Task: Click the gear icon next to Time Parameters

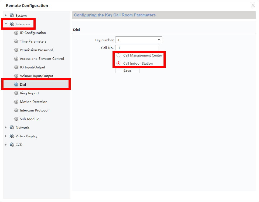Action: 16,41
